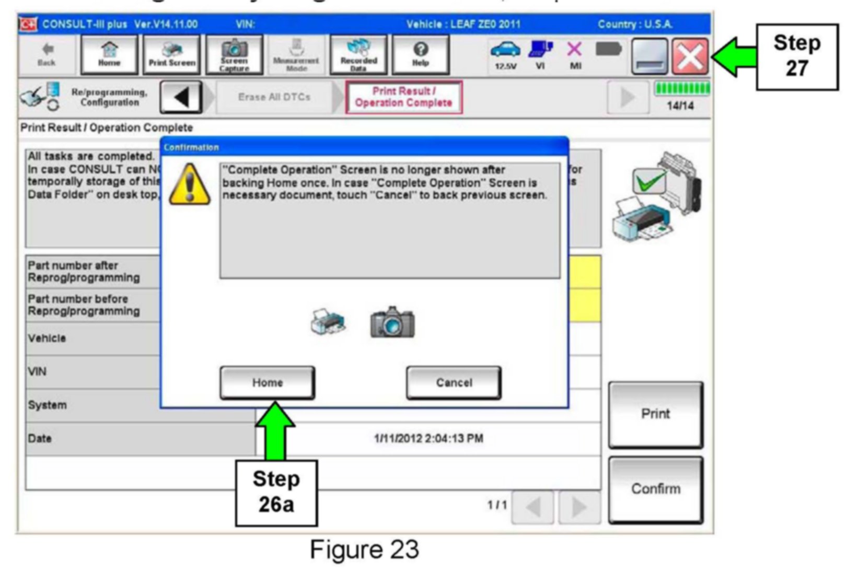Viewport: 847px width, 573px height.
Task: Open the Help icon
Action: click(421, 55)
